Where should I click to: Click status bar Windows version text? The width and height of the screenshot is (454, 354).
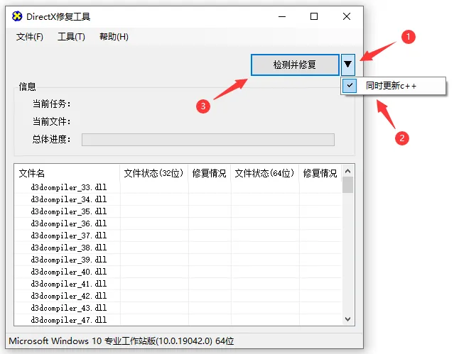(x=121, y=341)
